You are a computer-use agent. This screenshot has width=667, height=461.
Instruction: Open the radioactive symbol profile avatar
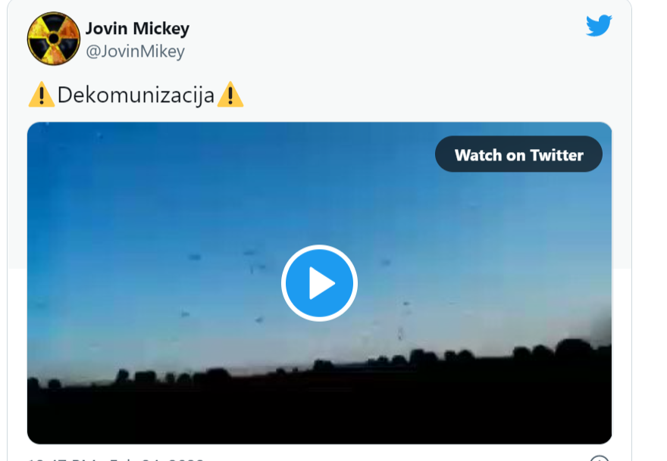point(54,39)
